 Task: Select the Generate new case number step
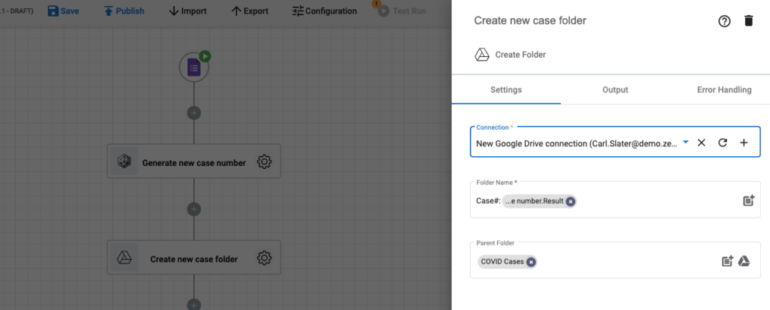[x=194, y=161]
